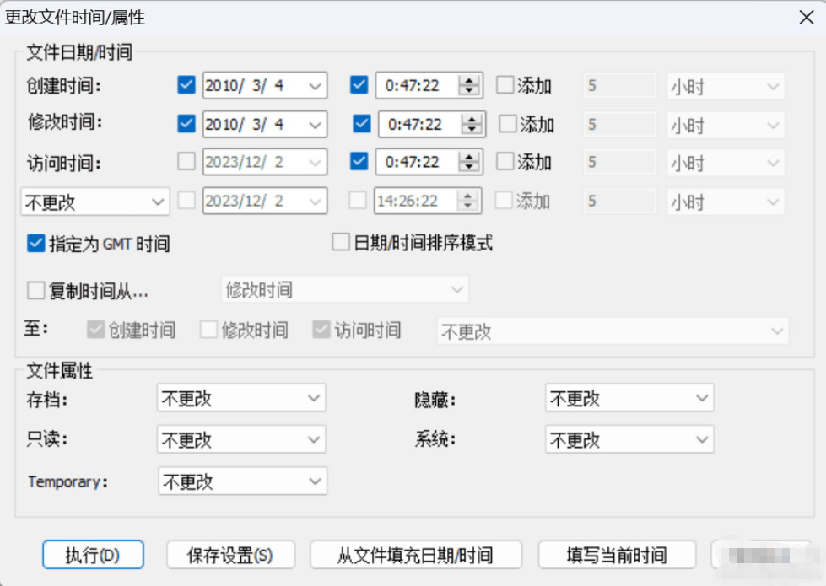Image resolution: width=826 pixels, height=586 pixels.
Task: Open the Temporary attribute dropdown
Action: (242, 481)
